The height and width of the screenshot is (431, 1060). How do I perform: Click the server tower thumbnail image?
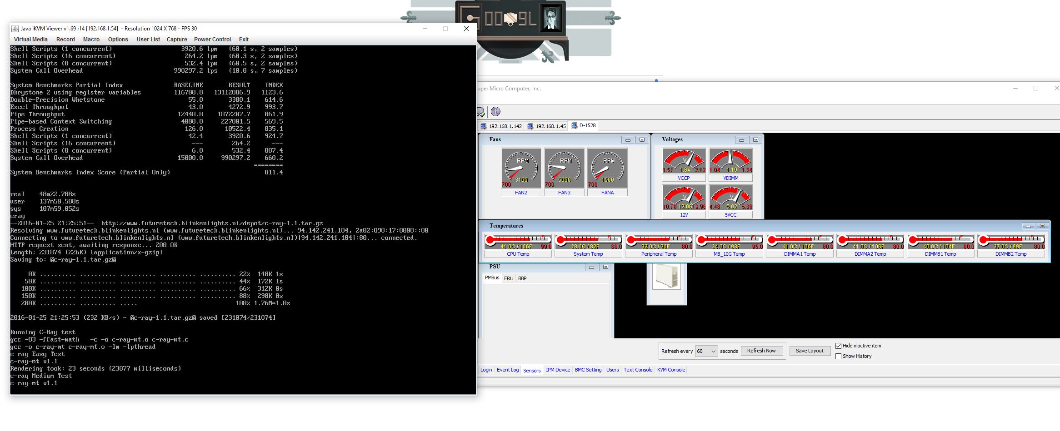coord(666,276)
